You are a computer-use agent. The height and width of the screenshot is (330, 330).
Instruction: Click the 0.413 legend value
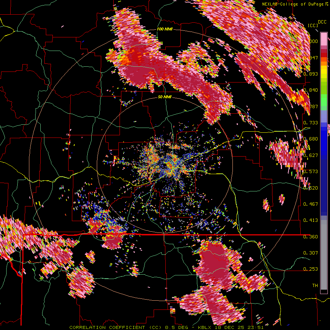coord(311,220)
